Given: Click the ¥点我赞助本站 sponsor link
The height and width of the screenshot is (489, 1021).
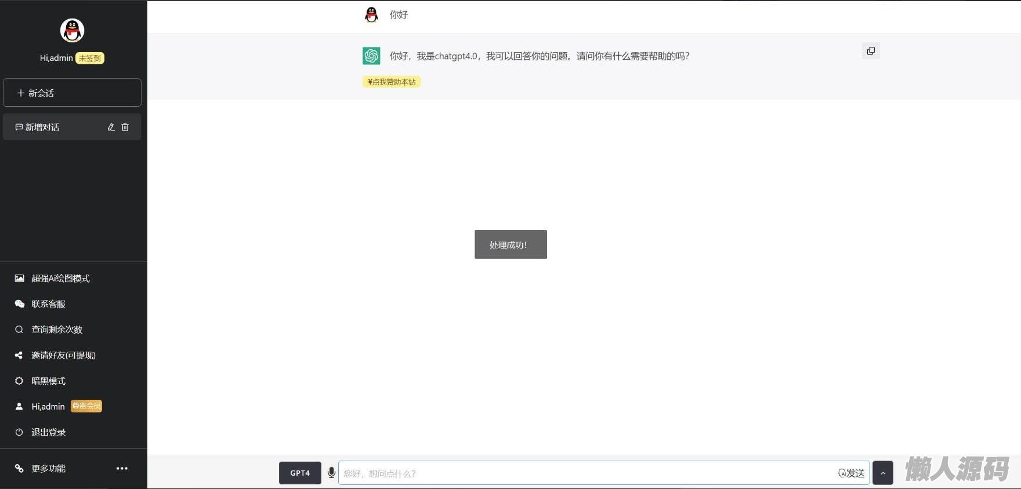Looking at the screenshot, I should 392,82.
